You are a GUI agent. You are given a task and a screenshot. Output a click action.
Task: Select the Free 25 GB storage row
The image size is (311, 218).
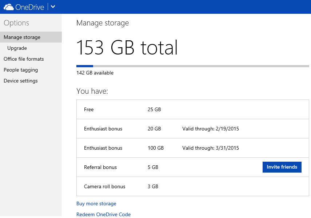[192, 109]
